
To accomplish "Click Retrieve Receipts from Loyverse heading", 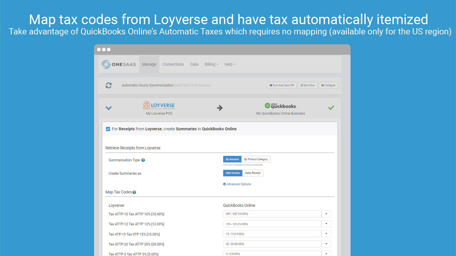I will pyautogui.click(x=133, y=148).
